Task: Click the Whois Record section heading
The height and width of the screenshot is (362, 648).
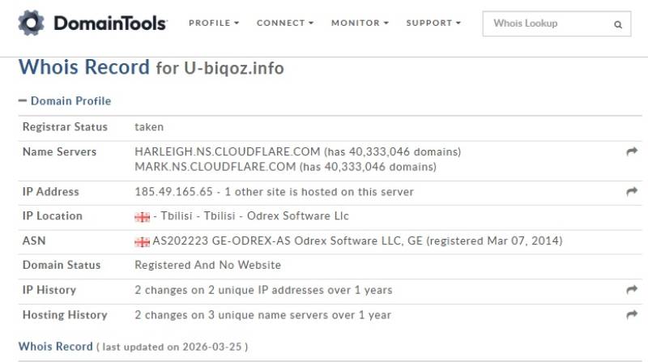Action: 55,347
